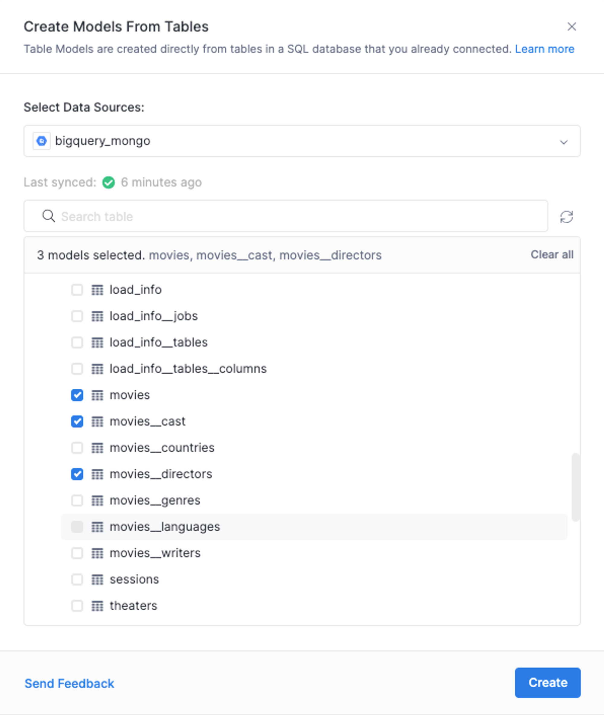Click the BigQuery data source logo icon

(42, 141)
